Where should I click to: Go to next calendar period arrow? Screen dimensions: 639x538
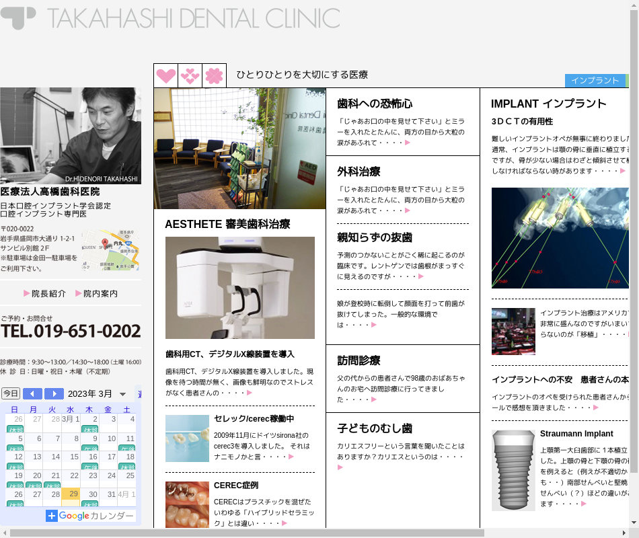54,393
